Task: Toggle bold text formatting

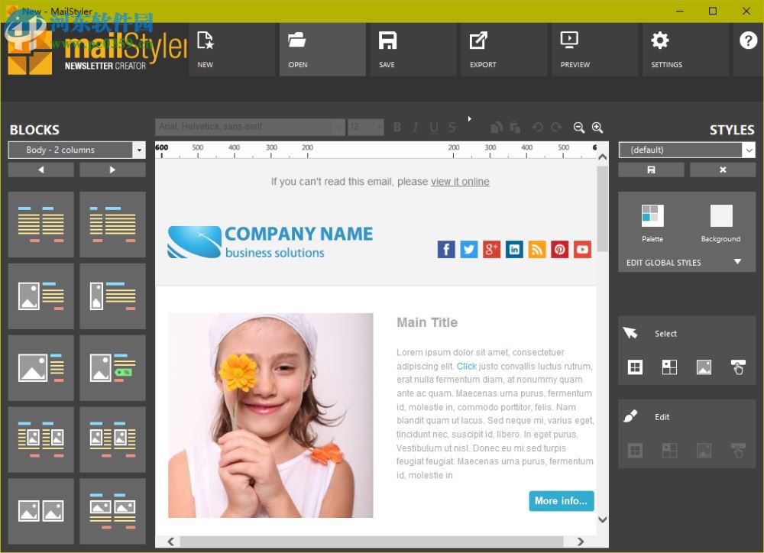Action: pyautogui.click(x=397, y=128)
